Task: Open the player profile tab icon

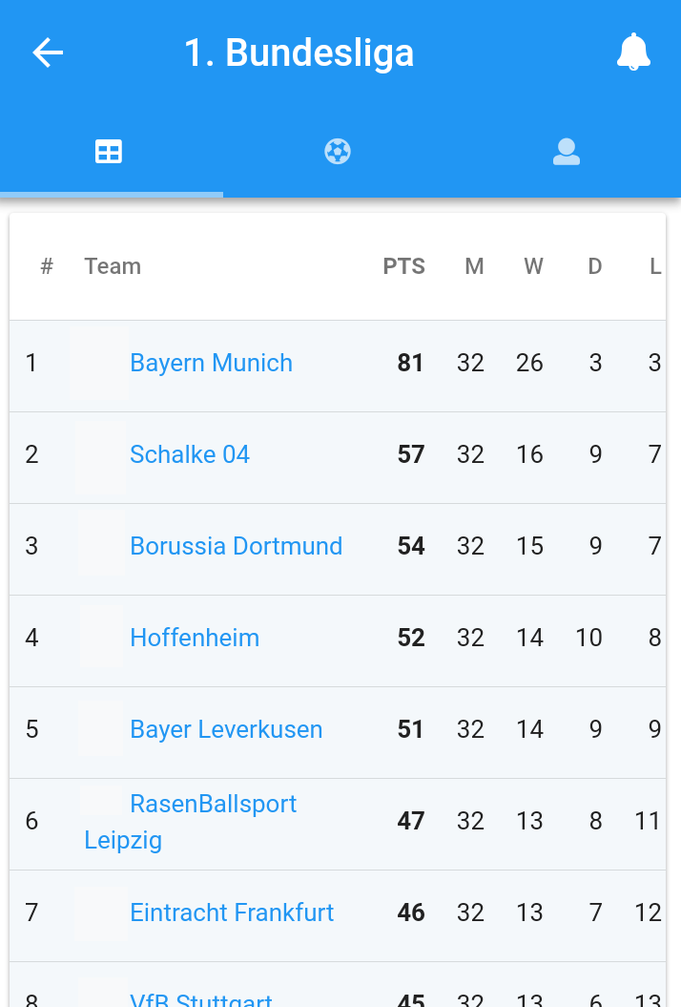Action: click(567, 152)
